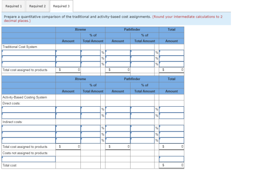The image size is (253, 170).
Task: Select Xtreme % field in first Traditional row
Action: pyautogui.click(x=90, y=52)
